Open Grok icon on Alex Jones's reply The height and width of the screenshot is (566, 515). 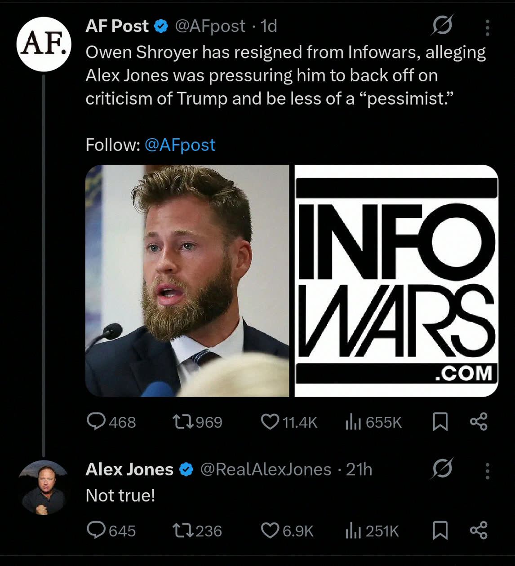(442, 469)
